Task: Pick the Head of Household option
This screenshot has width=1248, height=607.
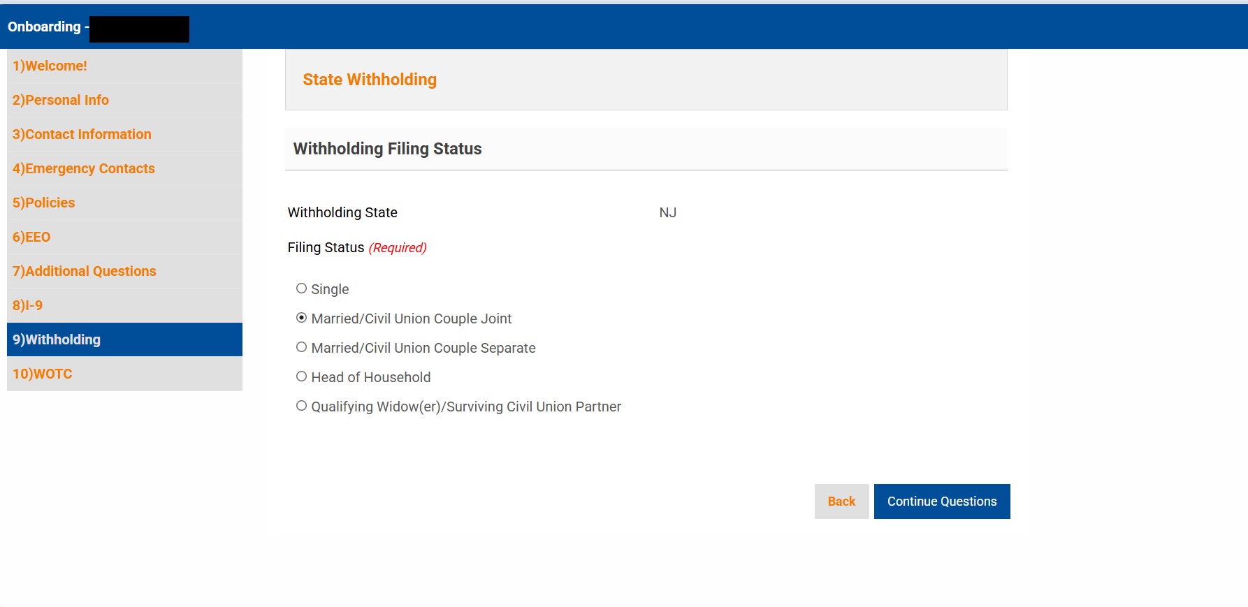Action: pos(301,376)
